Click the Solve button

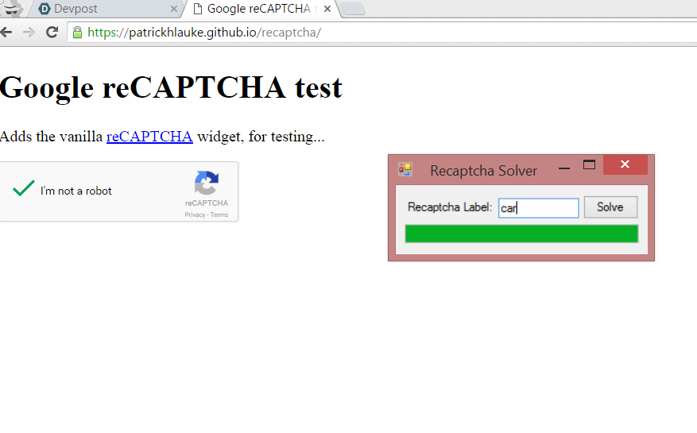coord(610,207)
